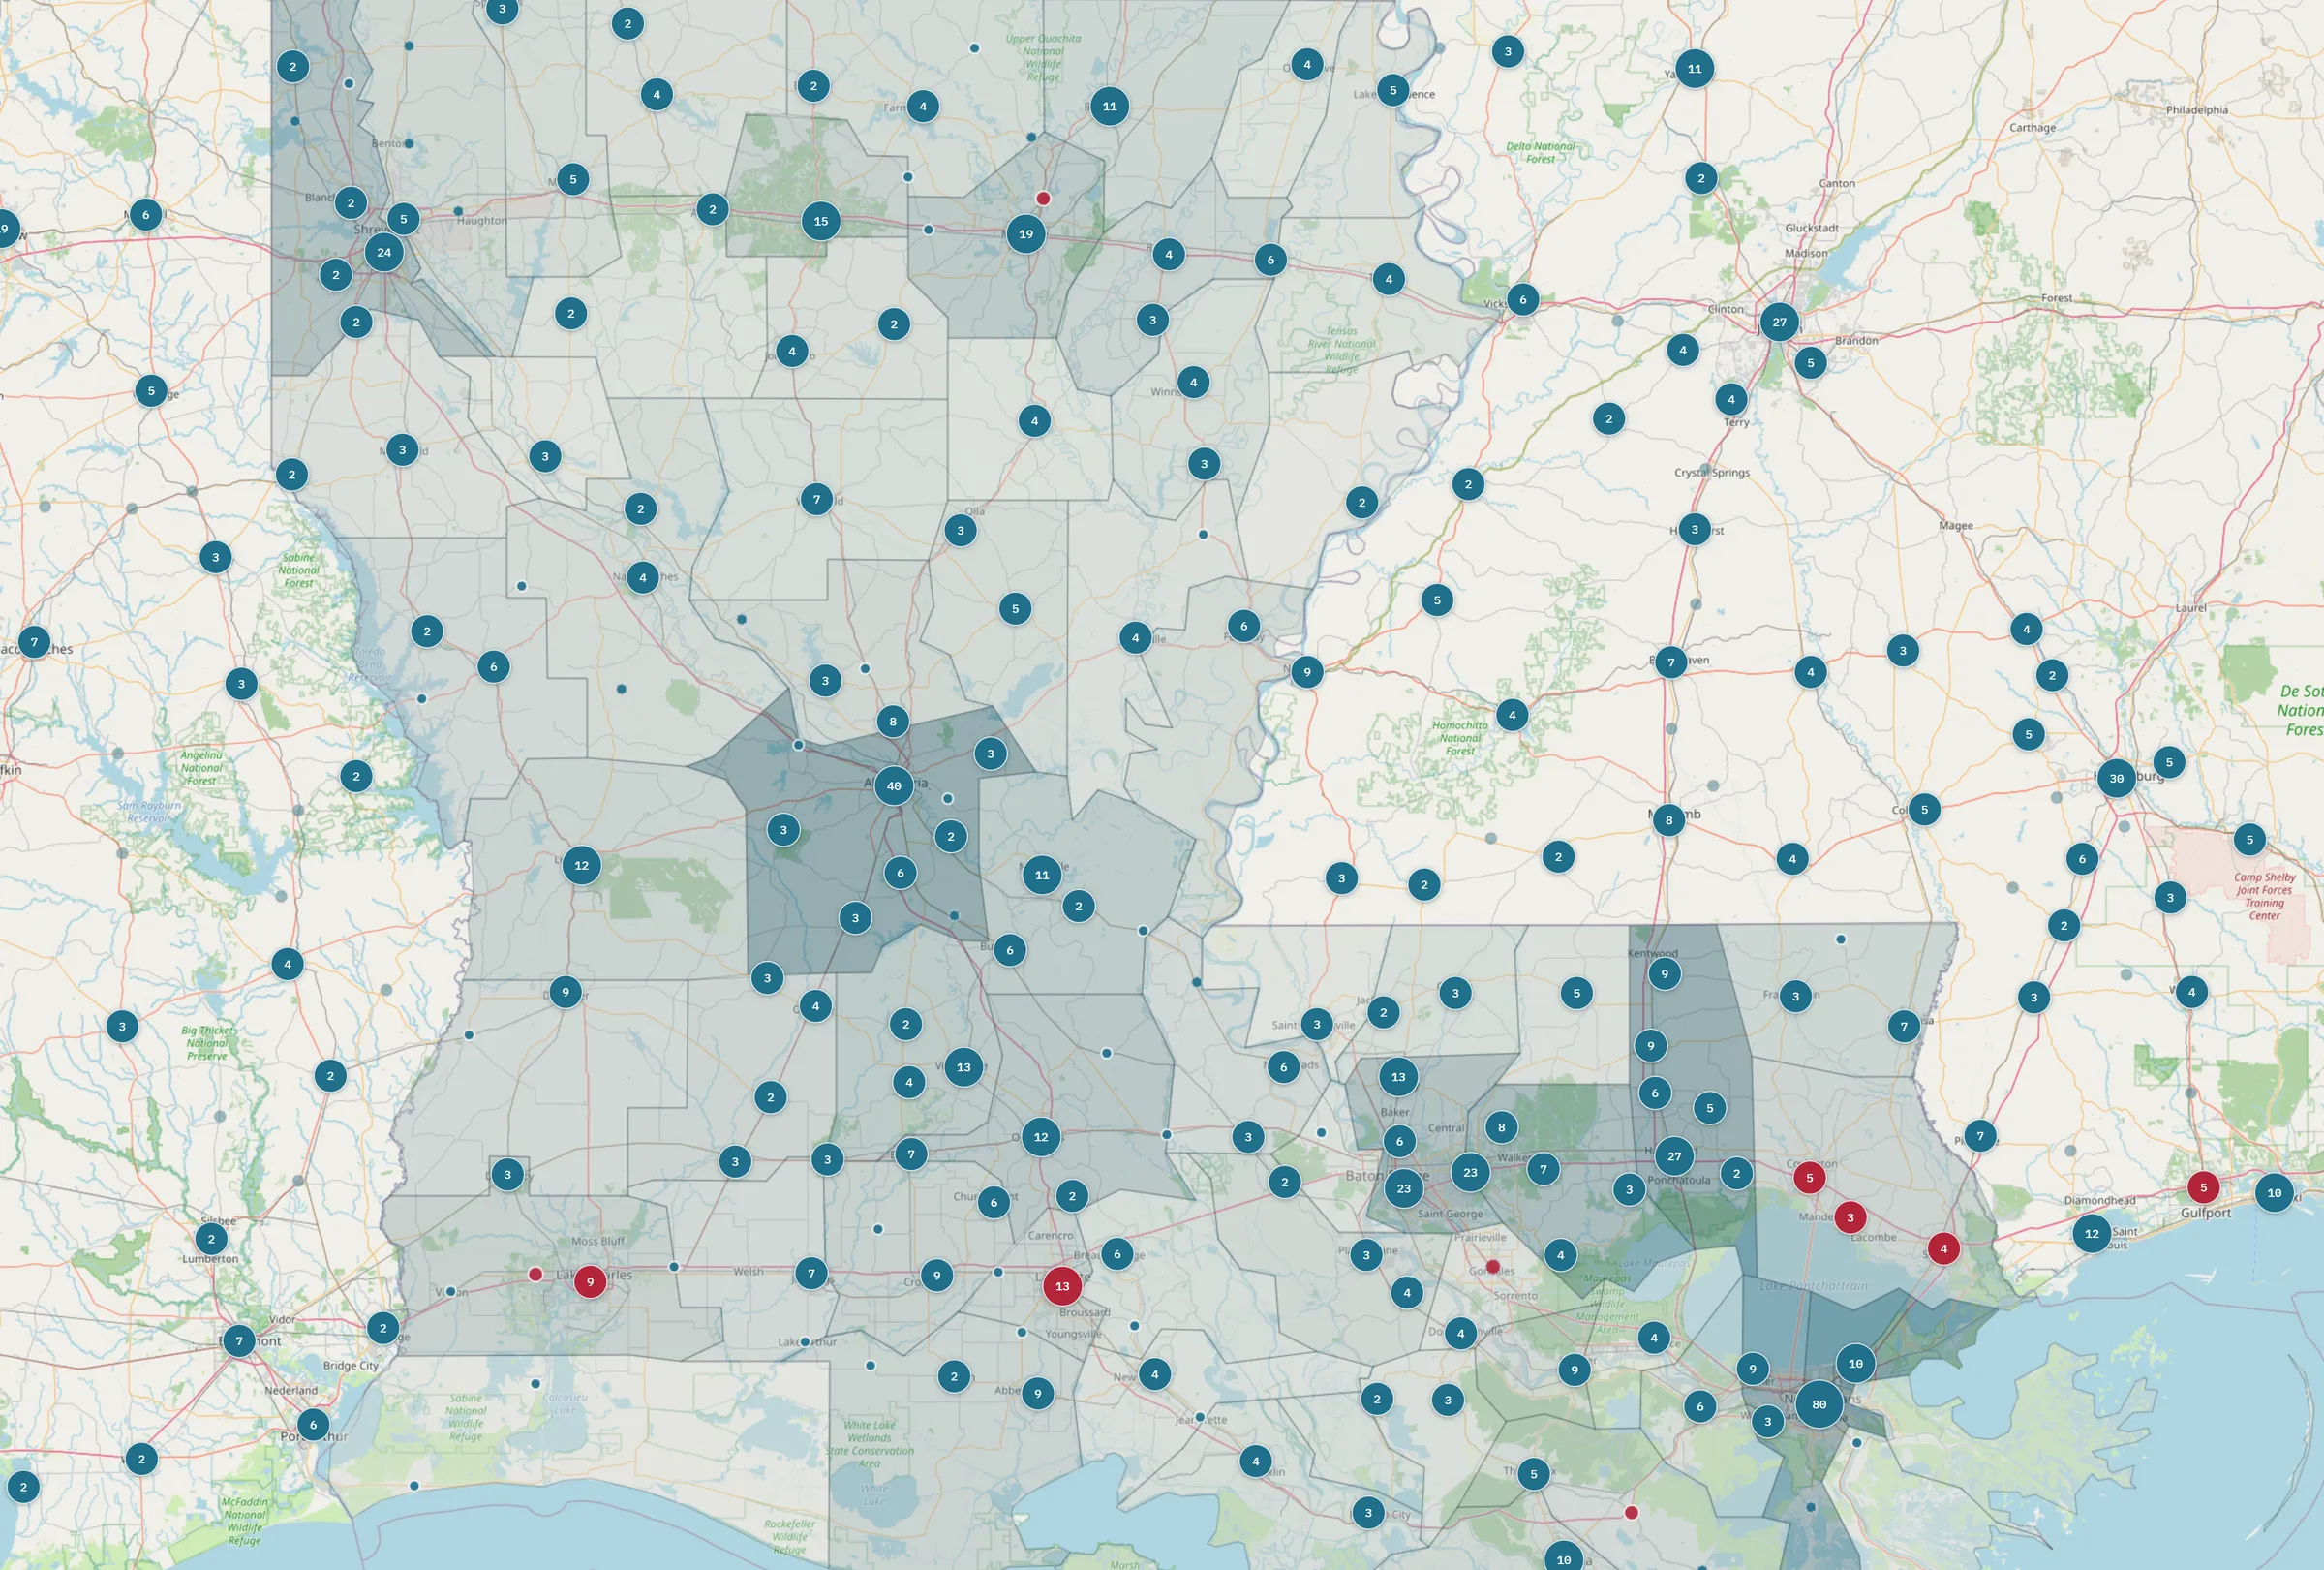This screenshot has height=1570, width=2324.
Task: Open the 80 cluster at New Orleans
Action: [x=1819, y=1404]
